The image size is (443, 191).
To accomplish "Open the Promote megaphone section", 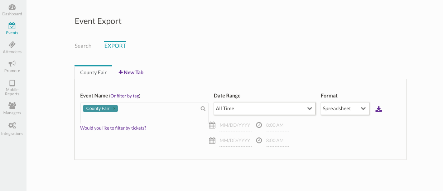I will (12, 66).
